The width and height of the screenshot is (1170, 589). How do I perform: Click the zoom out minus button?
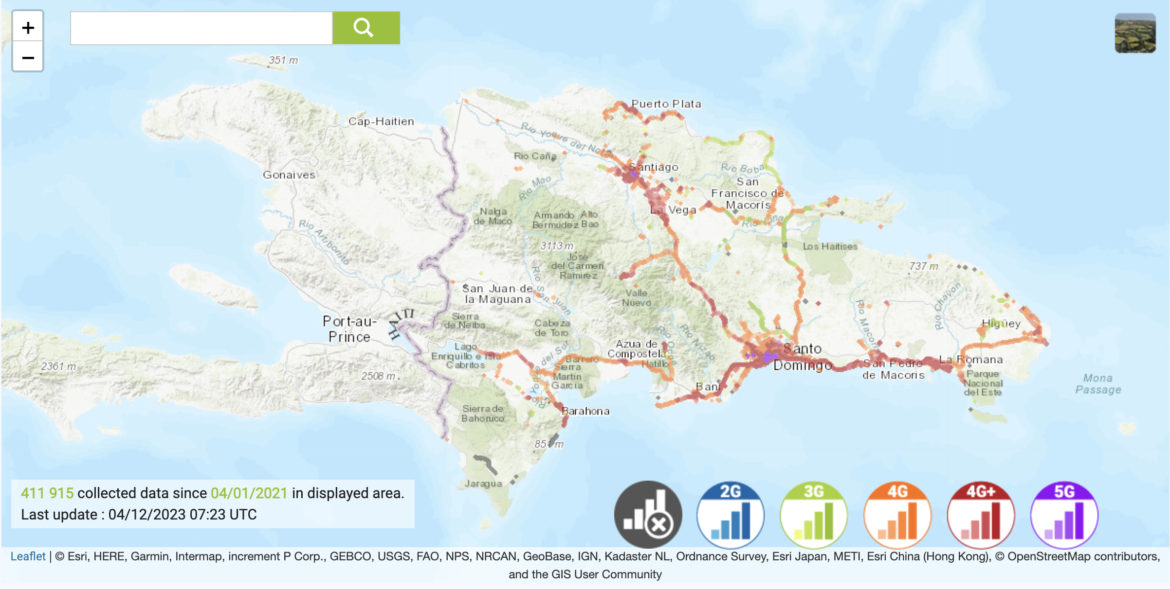point(28,58)
